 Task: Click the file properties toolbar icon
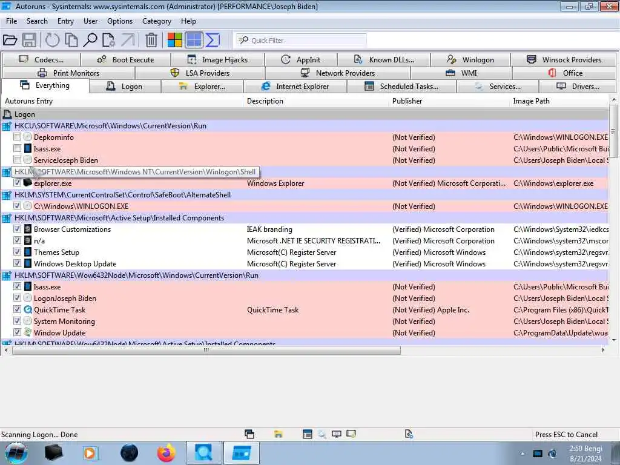[x=109, y=40]
